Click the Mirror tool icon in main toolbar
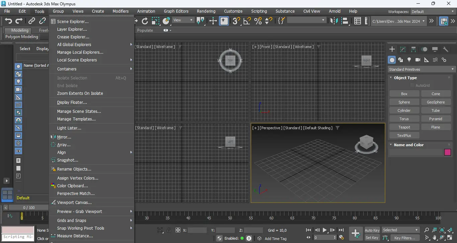Screen dimensions: 457x243 click(x=334, y=21)
